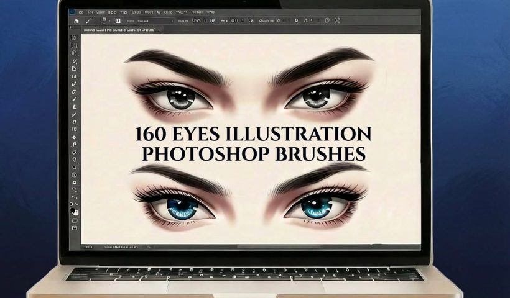Toggle Quick Mask mode below color swatches
510x298 pixels.
point(74,220)
